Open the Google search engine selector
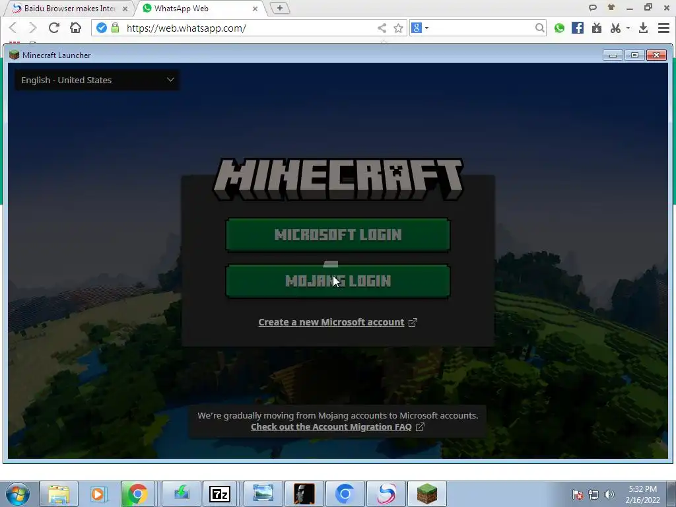This screenshot has width=676, height=507. [x=420, y=28]
